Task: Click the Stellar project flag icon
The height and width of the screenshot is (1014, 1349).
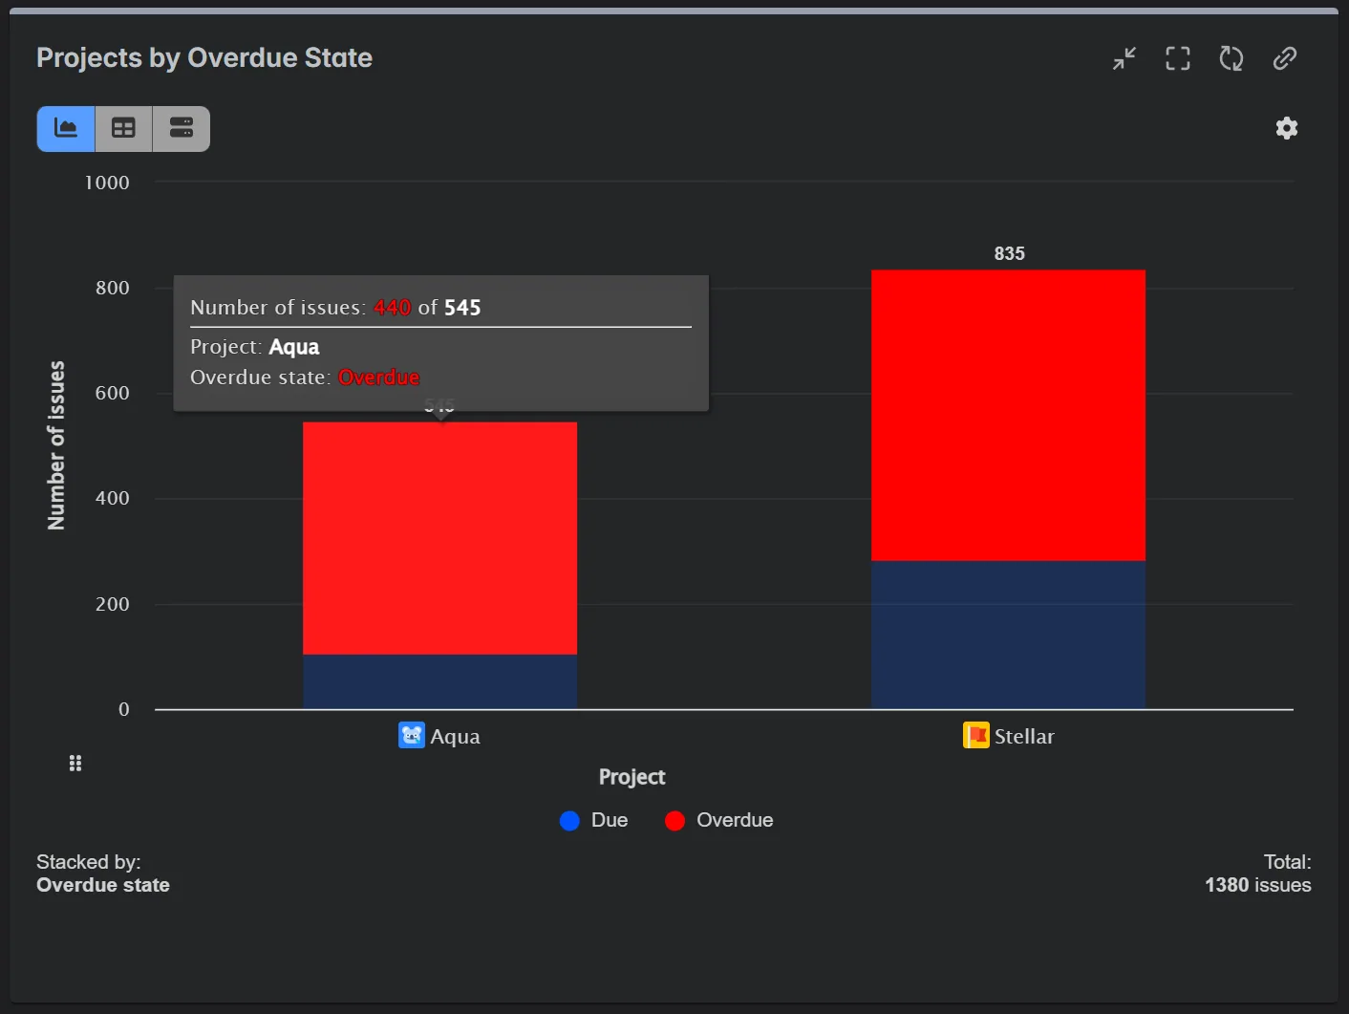Action: (x=976, y=735)
